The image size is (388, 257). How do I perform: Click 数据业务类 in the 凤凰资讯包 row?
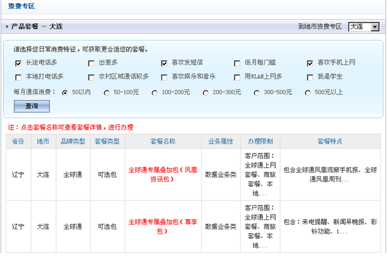click(221, 174)
